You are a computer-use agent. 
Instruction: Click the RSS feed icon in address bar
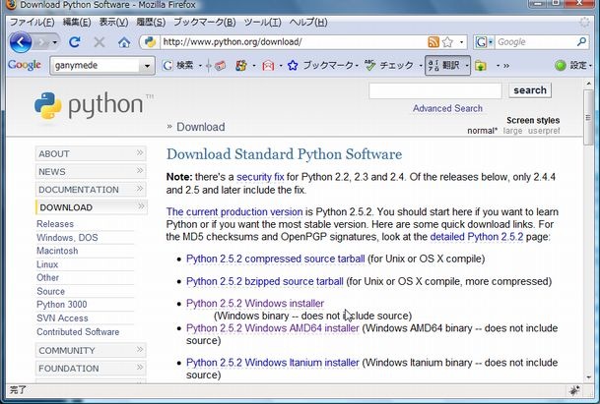[x=433, y=42]
